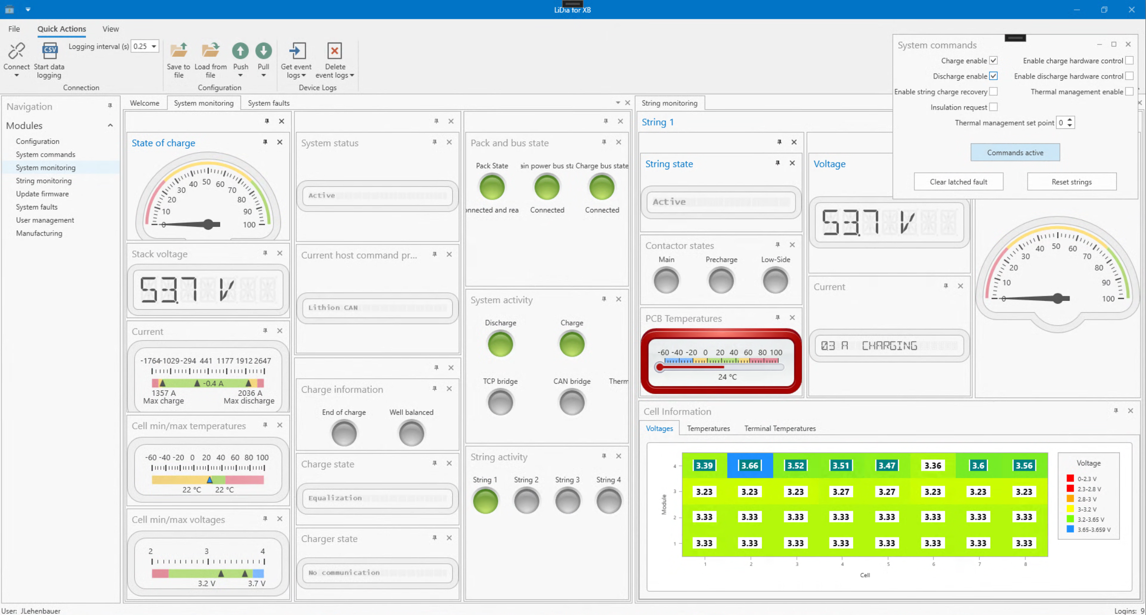The width and height of the screenshot is (1146, 615).
Task: Click the Connect link icon
Action: 16,51
